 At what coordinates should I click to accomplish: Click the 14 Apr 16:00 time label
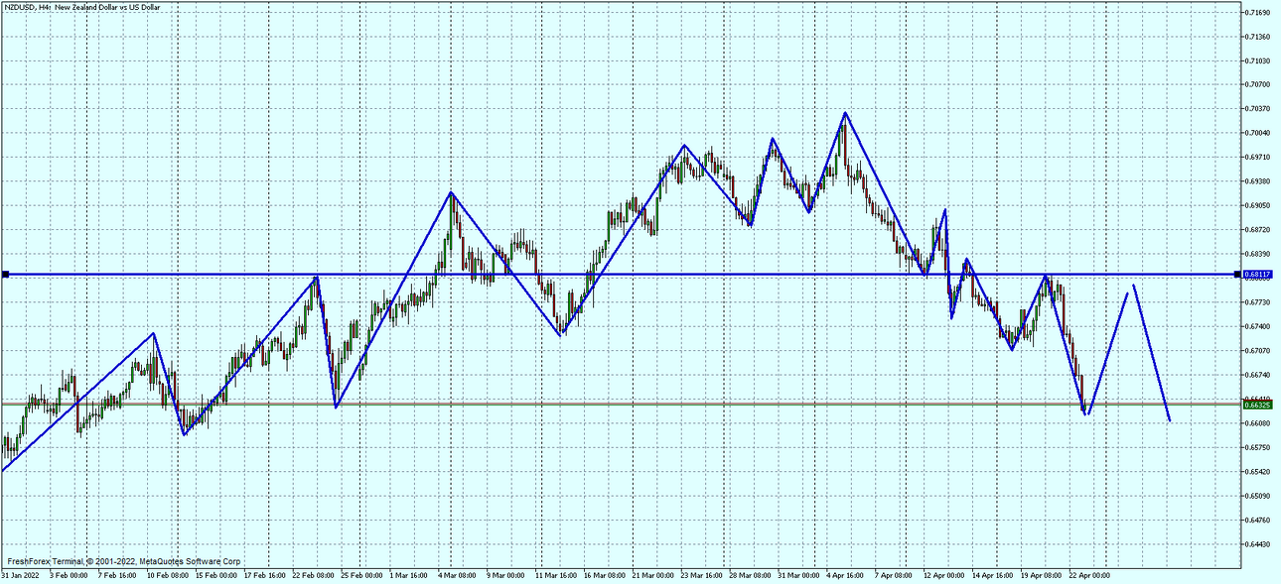[x=993, y=575]
